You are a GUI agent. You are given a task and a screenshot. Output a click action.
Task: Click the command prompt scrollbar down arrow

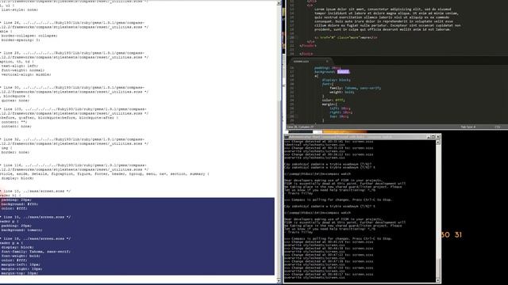[x=438, y=280]
